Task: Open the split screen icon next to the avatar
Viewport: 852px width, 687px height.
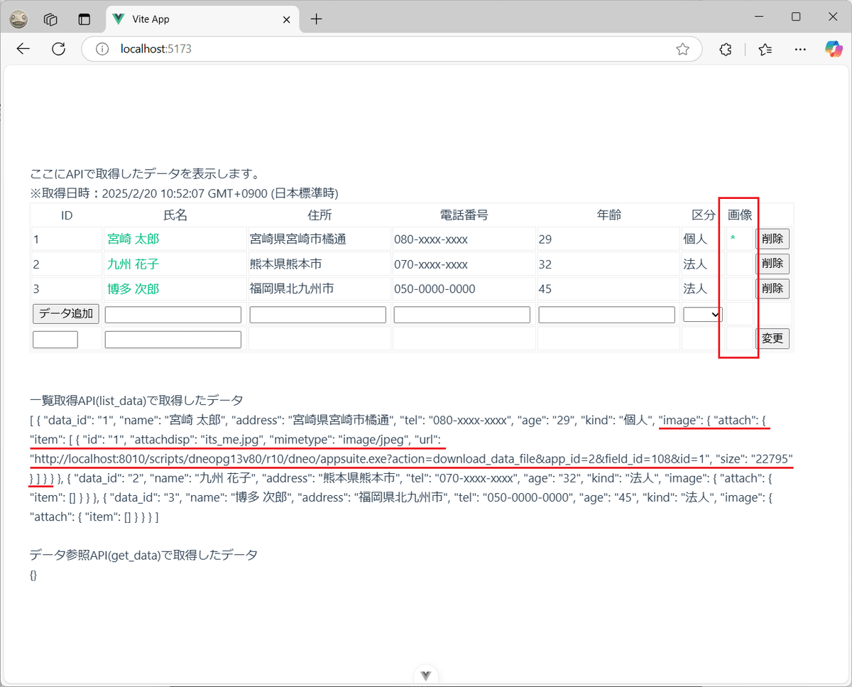Action: click(84, 18)
